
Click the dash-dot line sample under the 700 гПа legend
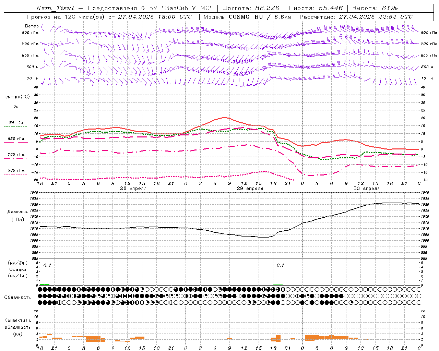[x=15, y=158]
